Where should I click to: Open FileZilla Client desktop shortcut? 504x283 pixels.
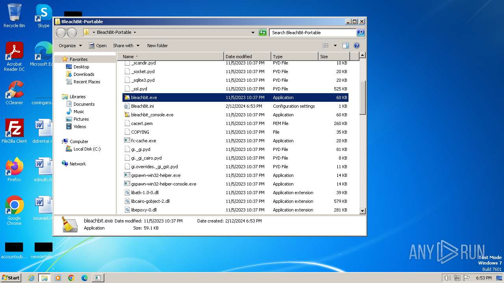click(14, 131)
